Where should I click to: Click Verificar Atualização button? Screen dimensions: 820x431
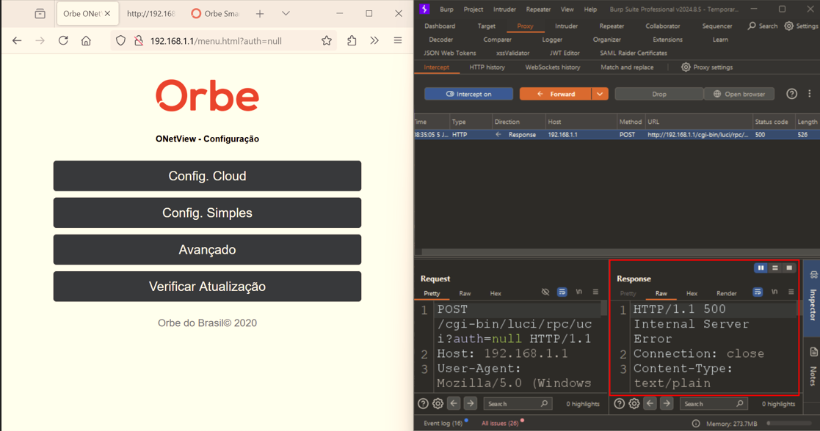coord(207,287)
